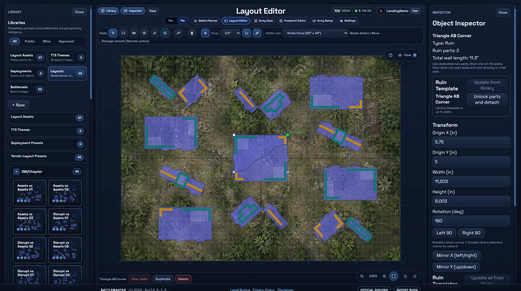Select the Deployments category card
521x291 pixels.
27,73
